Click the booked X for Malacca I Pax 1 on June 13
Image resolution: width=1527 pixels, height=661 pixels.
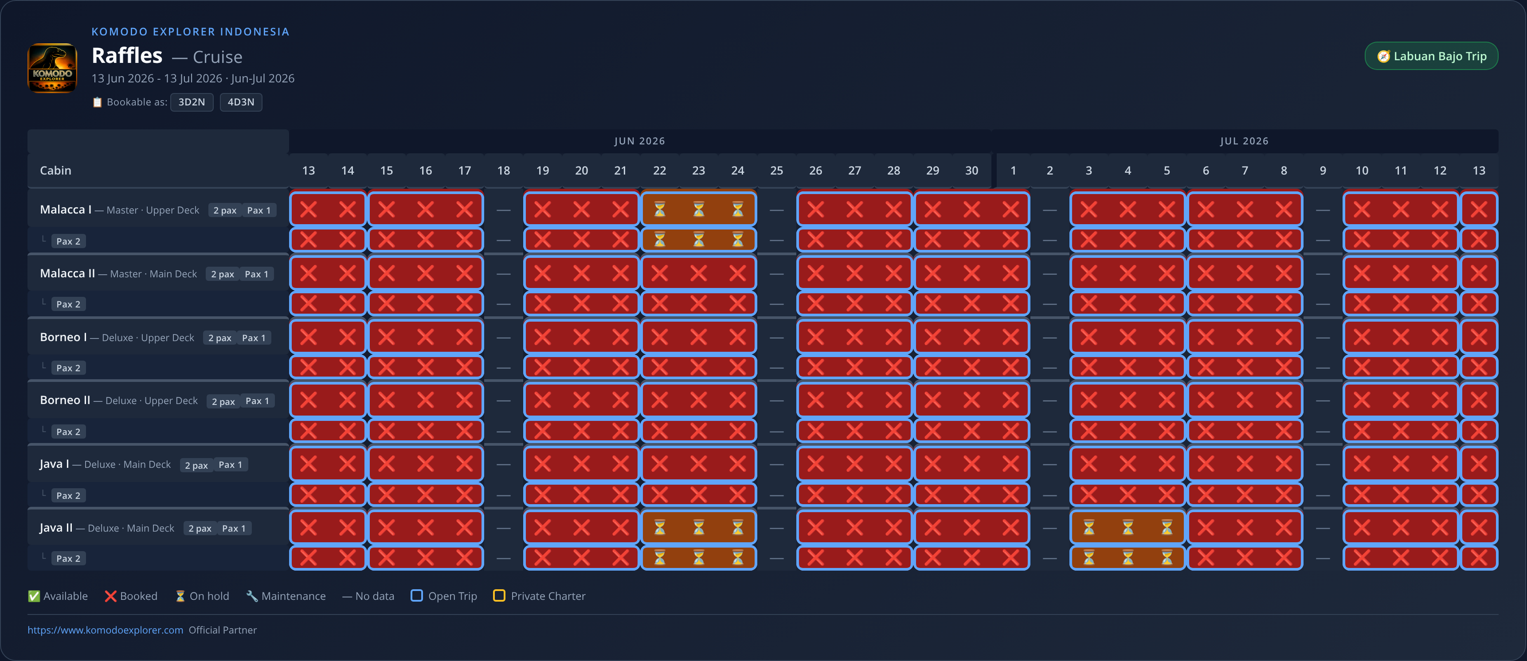[308, 209]
